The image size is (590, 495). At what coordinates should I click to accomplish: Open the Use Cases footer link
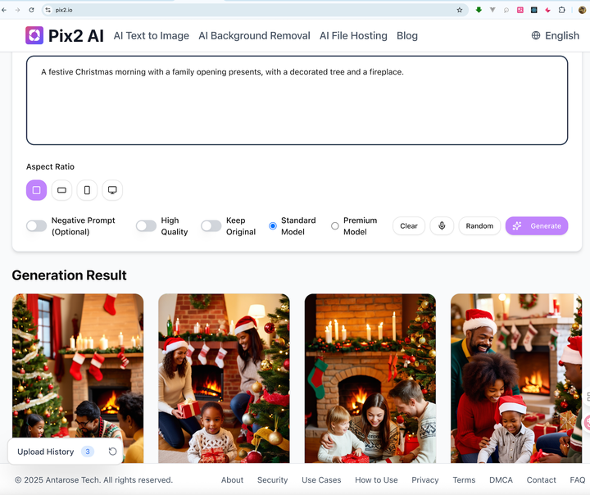pos(321,480)
